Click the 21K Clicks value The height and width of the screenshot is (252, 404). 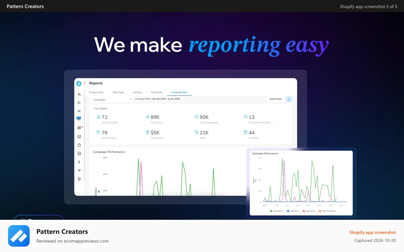point(204,133)
